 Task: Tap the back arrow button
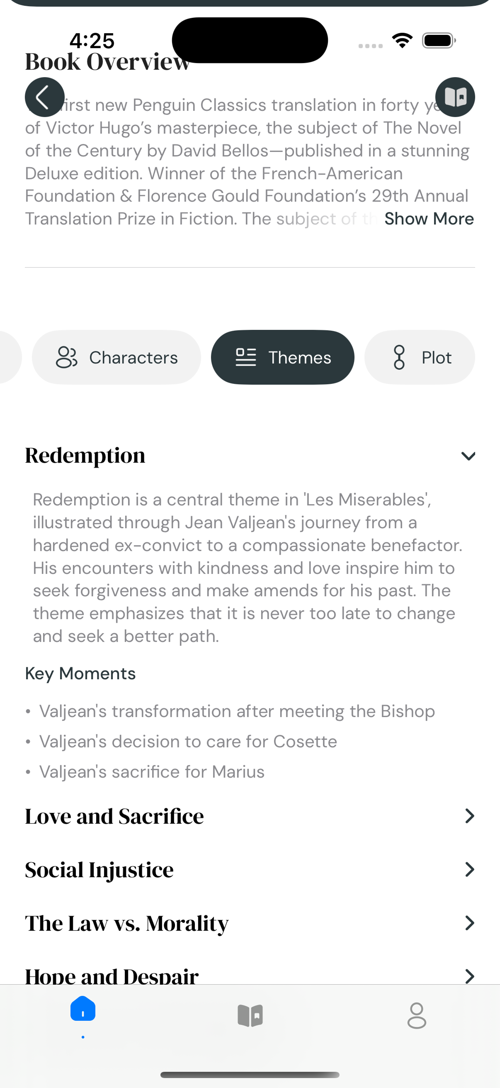tap(44, 97)
